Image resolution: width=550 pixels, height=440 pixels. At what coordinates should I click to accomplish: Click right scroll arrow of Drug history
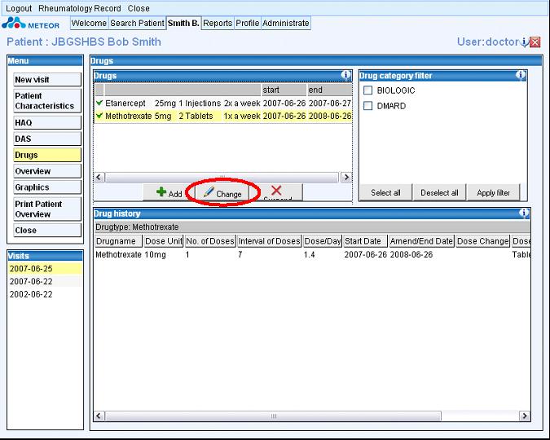tap(525, 416)
